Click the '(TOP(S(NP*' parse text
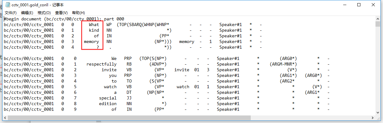 pos(153,58)
